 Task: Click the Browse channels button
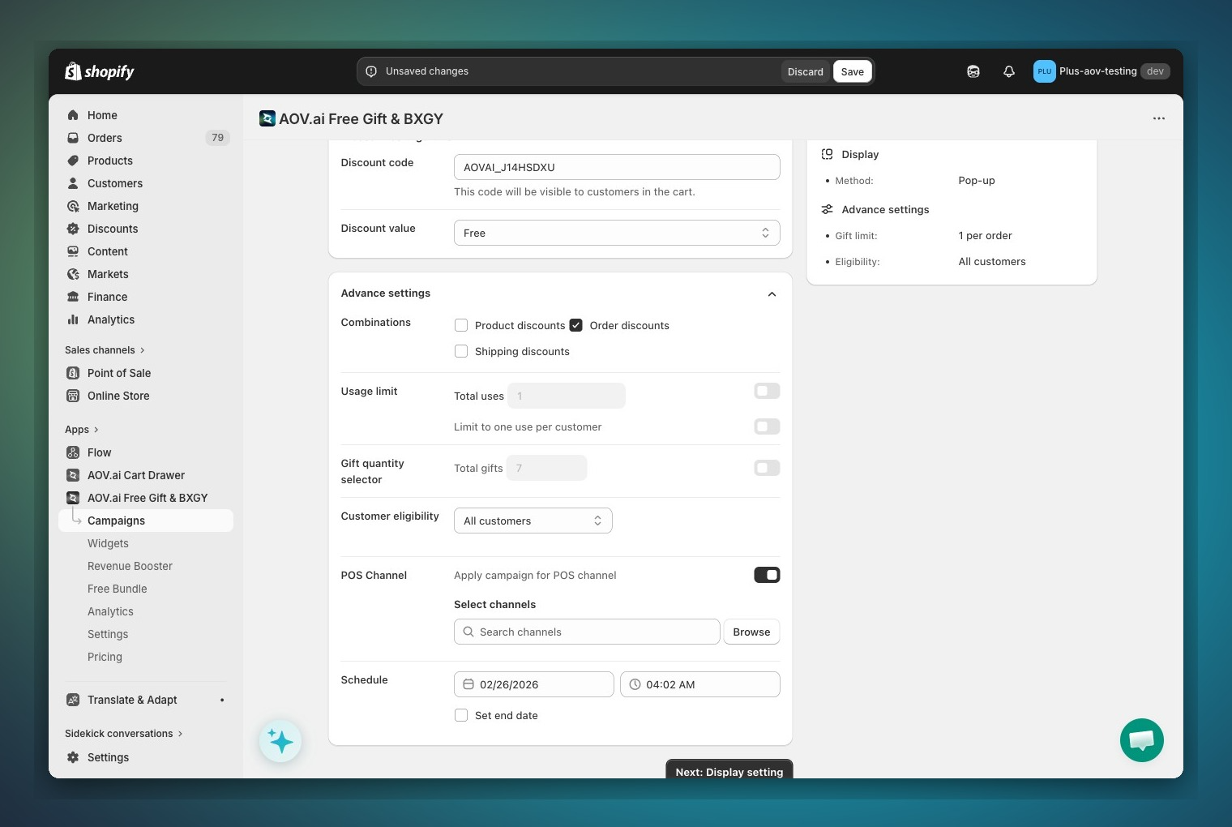(751, 632)
